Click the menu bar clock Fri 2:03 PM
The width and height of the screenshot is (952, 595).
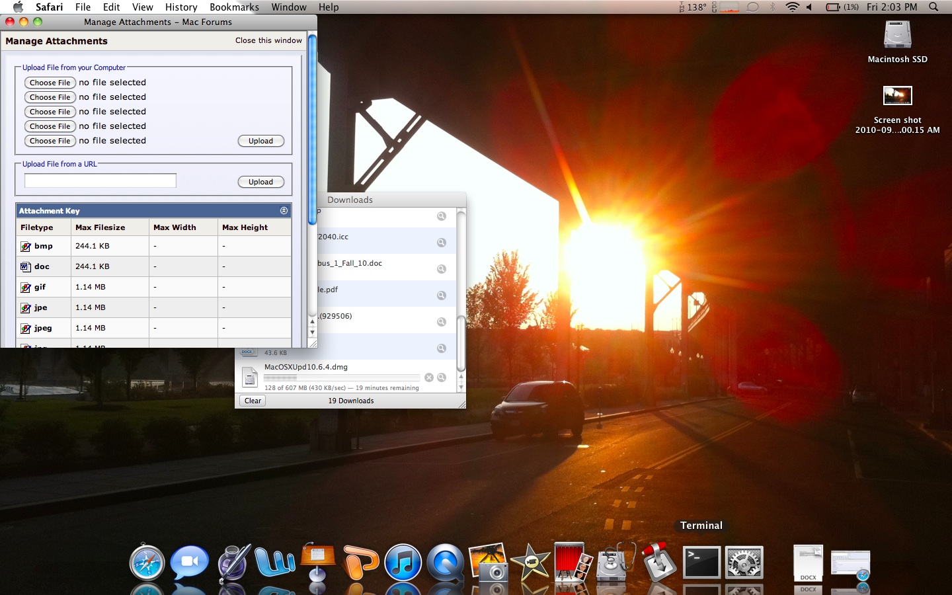pos(892,7)
